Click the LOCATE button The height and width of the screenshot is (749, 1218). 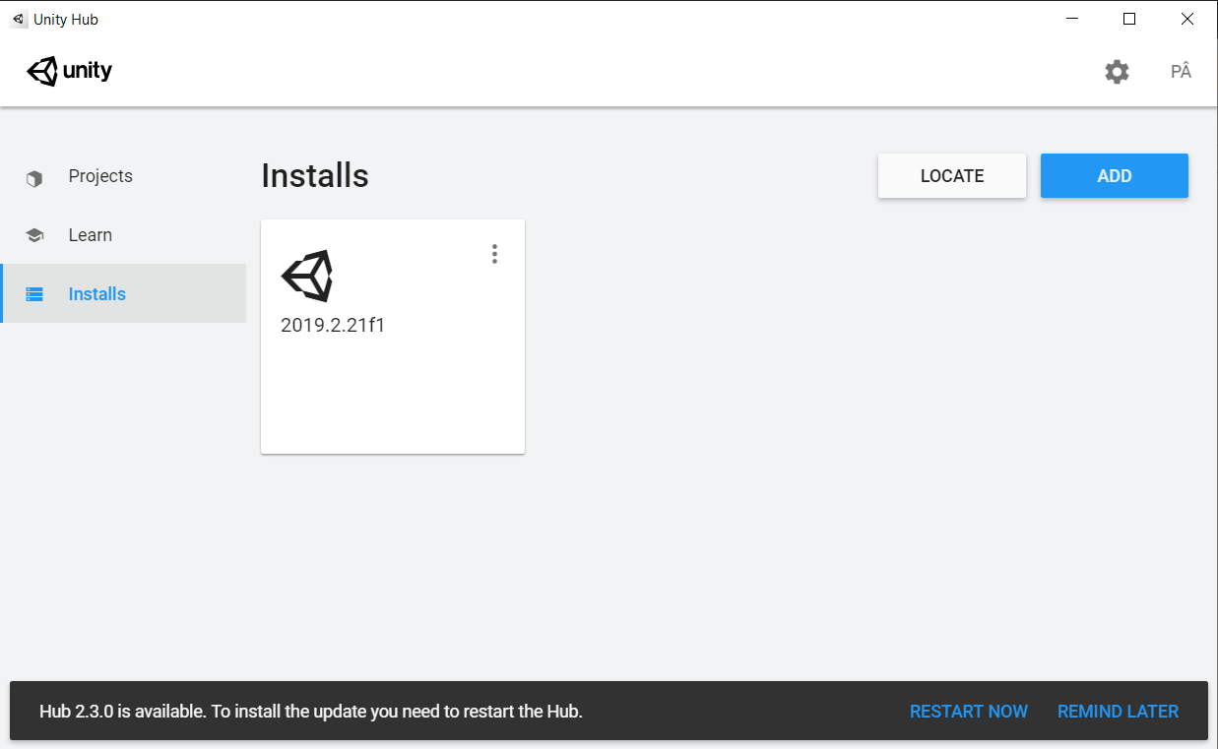pos(952,176)
